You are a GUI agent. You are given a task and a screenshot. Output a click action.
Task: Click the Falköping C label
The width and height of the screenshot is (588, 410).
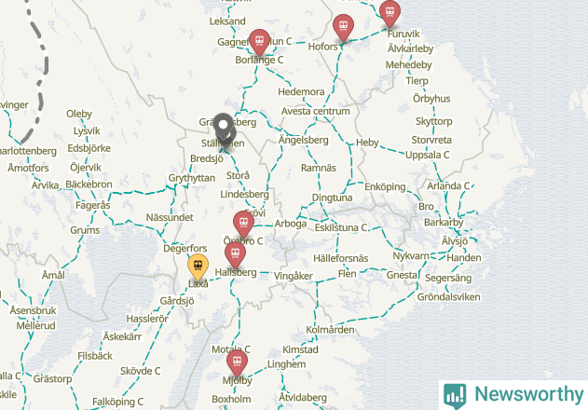click(117, 402)
